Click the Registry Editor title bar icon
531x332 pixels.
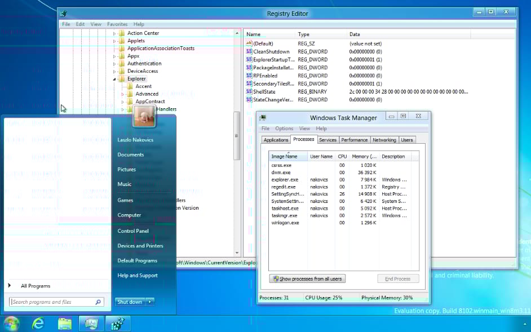(x=63, y=14)
